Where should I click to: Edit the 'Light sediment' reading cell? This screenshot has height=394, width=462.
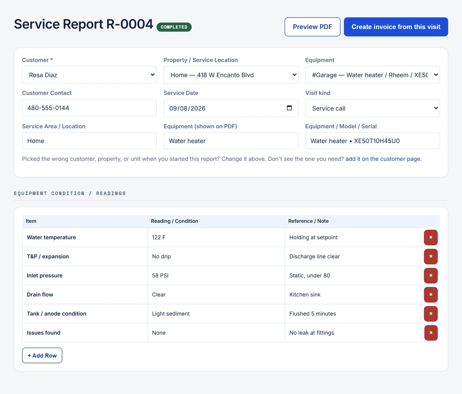(216, 314)
